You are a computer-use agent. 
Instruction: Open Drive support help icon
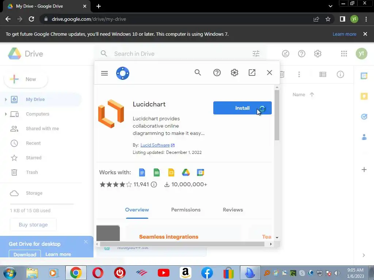301,54
